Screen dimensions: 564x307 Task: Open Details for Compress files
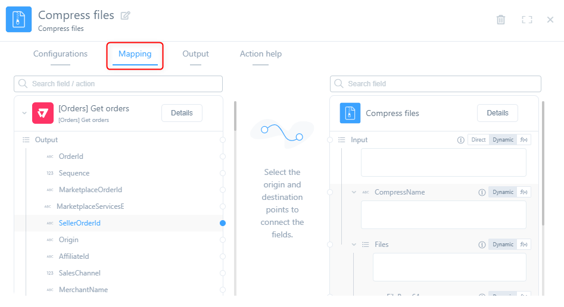pos(497,113)
